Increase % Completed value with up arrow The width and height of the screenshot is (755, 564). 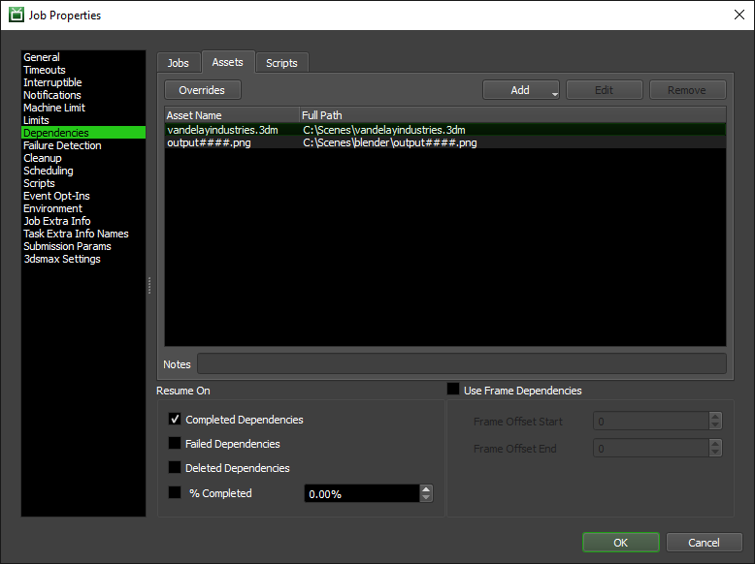click(x=426, y=489)
